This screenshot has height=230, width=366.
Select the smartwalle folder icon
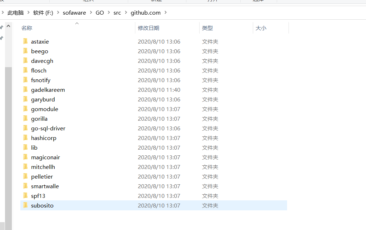coord(25,186)
